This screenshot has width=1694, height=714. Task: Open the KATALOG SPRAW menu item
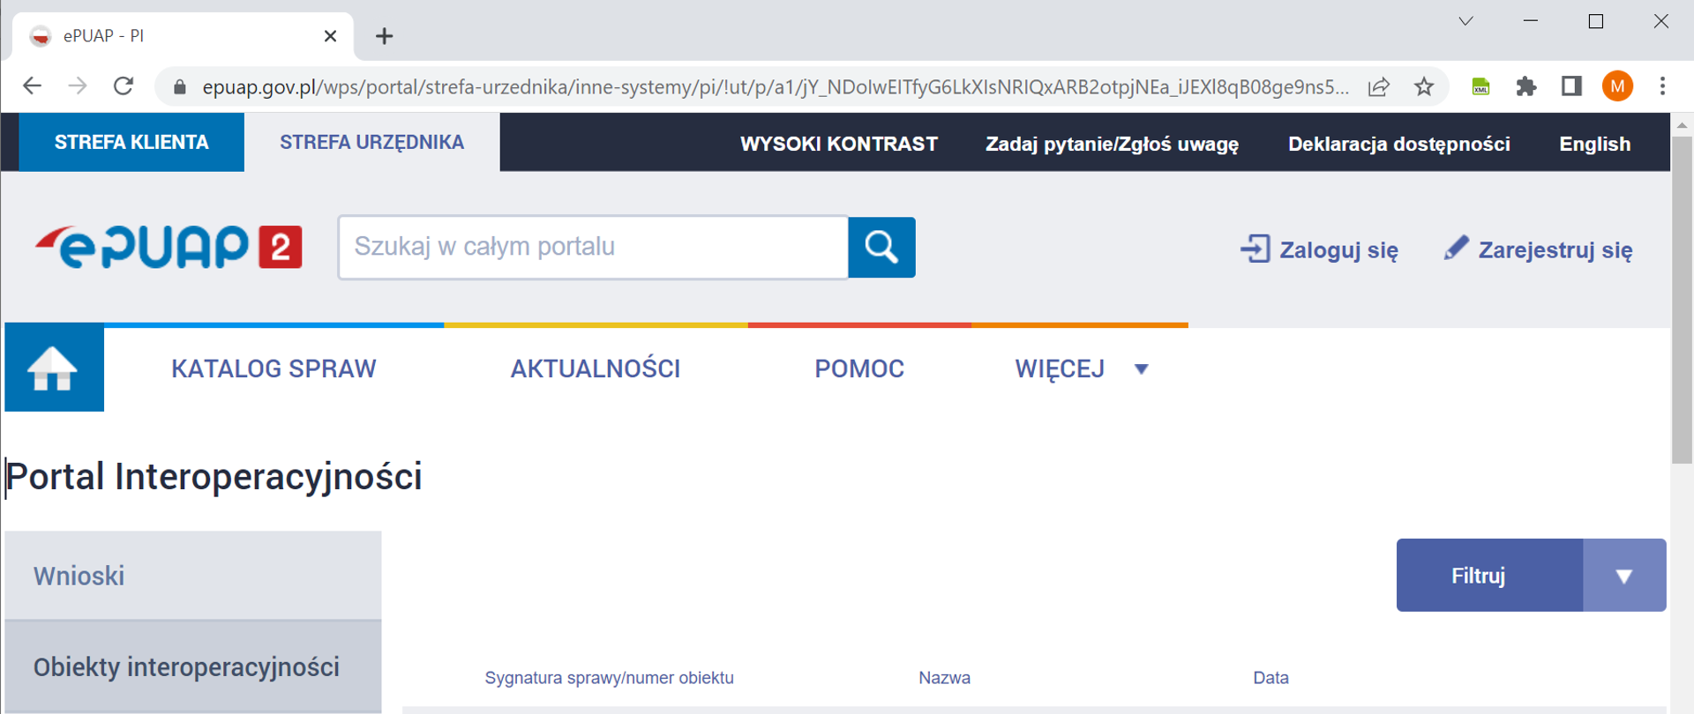point(274,368)
